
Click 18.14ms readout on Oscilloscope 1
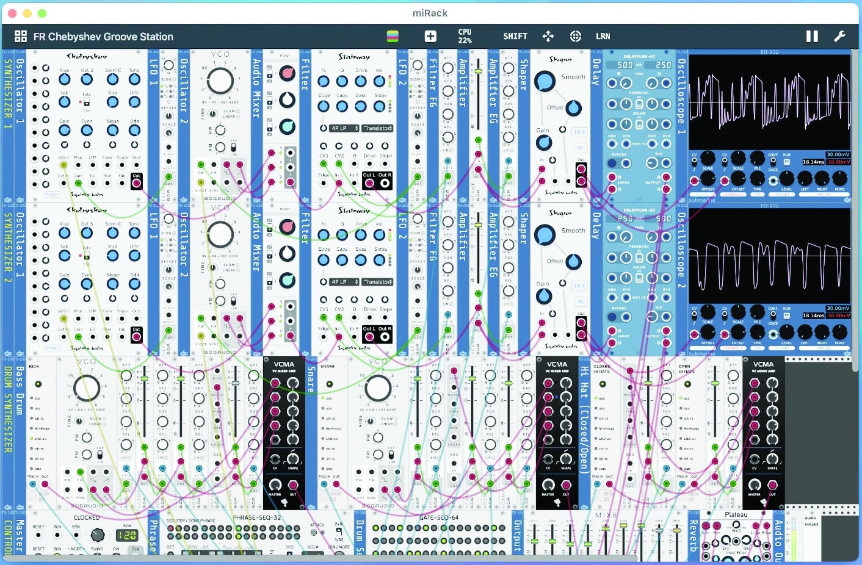[814, 162]
